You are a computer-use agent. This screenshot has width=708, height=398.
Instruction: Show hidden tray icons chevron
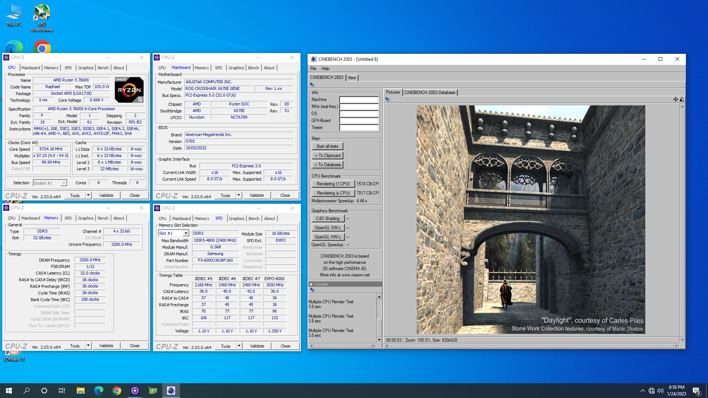[x=642, y=391]
